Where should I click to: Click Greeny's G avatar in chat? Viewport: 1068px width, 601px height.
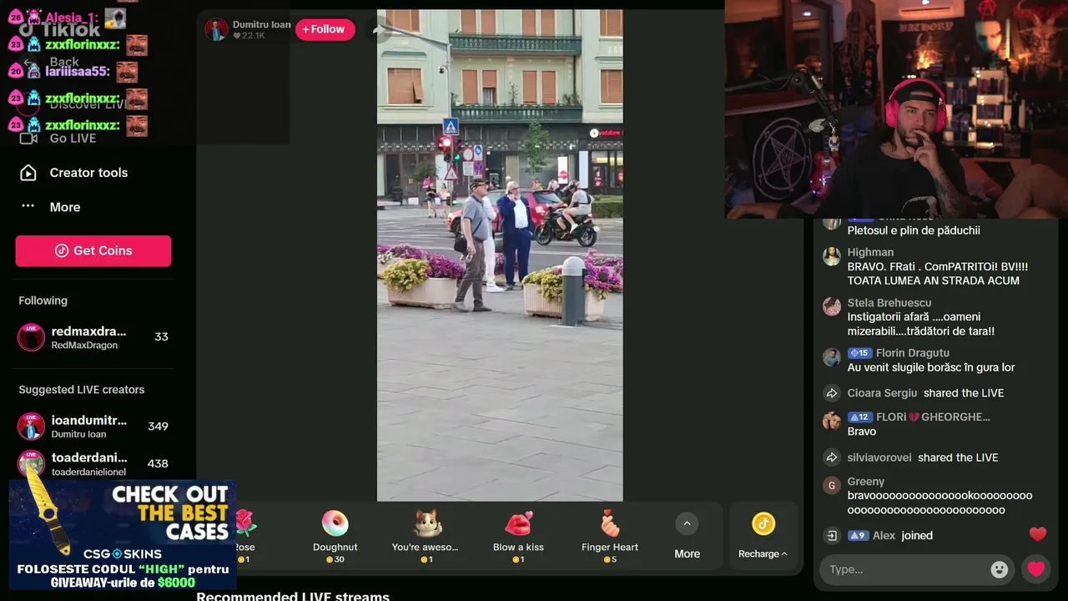tap(832, 485)
